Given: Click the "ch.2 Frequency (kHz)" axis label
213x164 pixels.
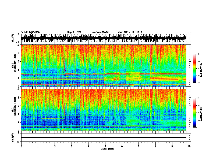Looking at the screenshot, I should point(14,107).
